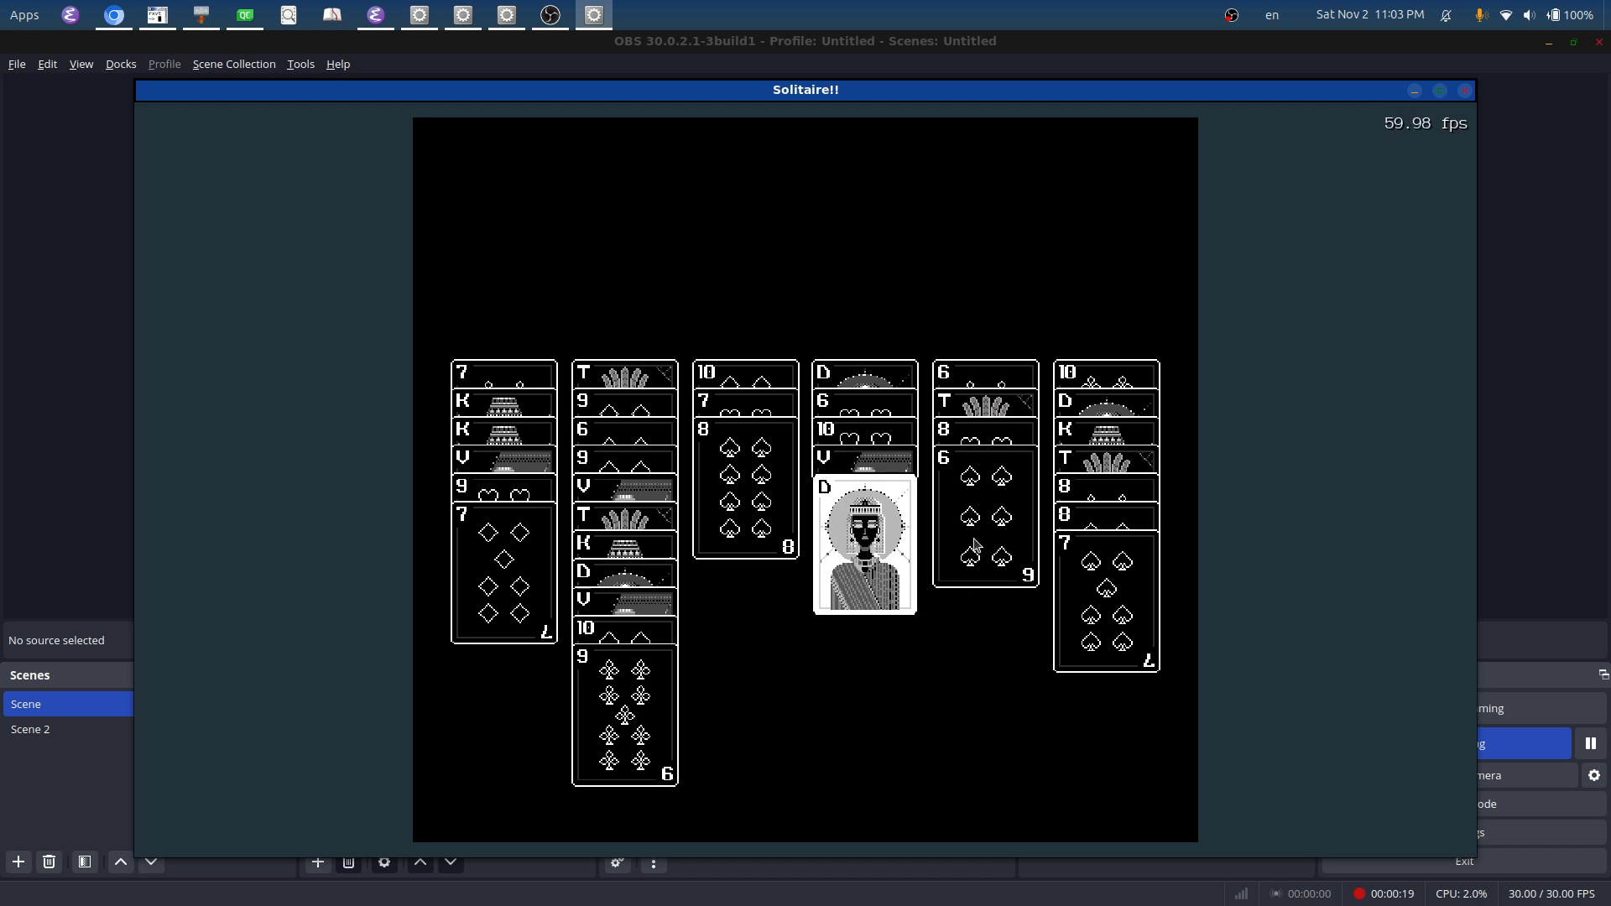Move scene up with arrow icon
1611x906 pixels.
point(120,862)
